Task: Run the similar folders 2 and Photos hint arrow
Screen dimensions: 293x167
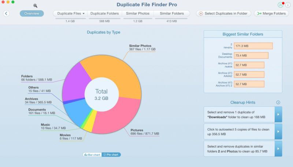Action: 278,149
